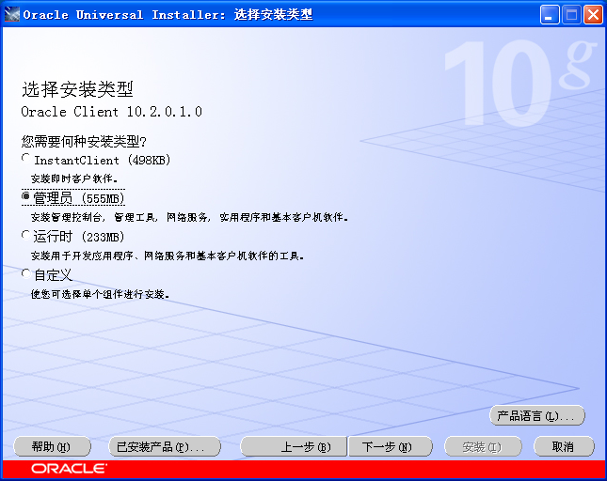This screenshot has height=481, width=607.
Task: Click the Oracle Client 10.2.0.1.0 subtitle
Action: (111, 112)
